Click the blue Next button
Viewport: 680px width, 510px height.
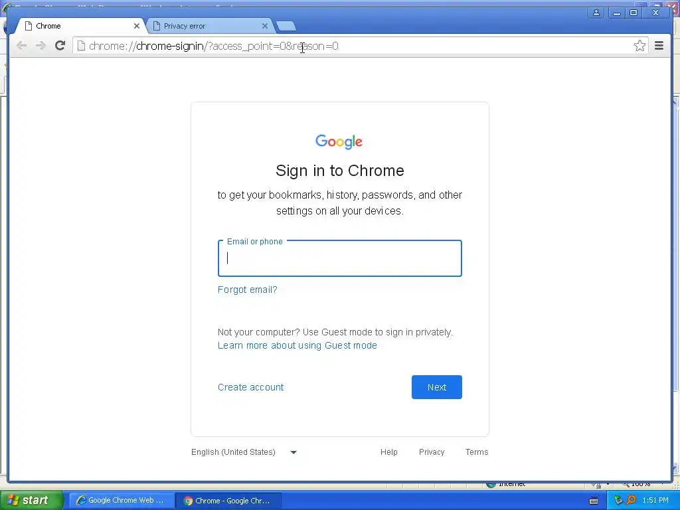pyautogui.click(x=437, y=387)
